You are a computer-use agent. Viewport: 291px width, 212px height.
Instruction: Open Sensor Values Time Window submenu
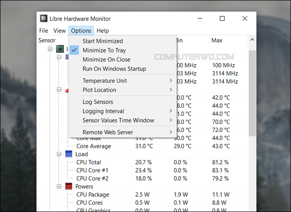(x=122, y=121)
